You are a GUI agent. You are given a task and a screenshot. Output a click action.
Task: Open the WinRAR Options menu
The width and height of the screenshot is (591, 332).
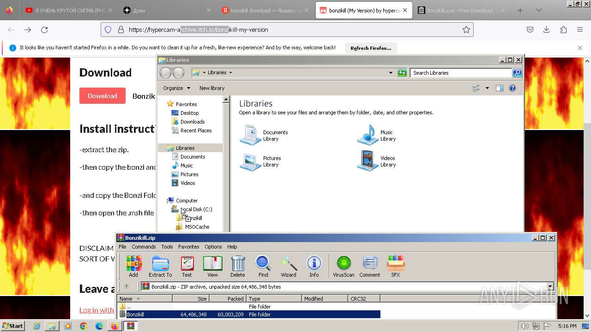tap(213, 247)
